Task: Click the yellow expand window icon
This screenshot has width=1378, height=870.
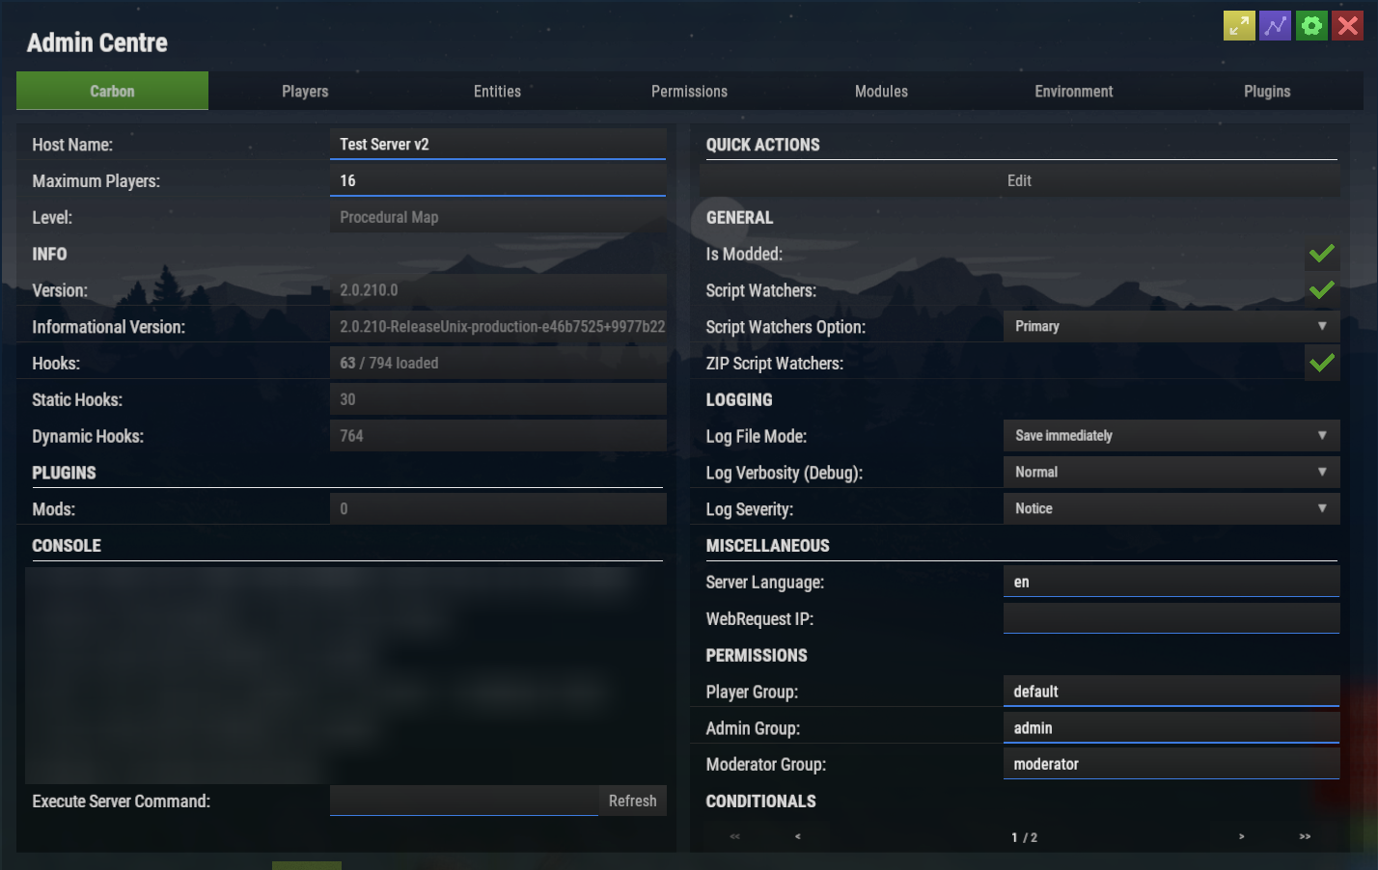Action: click(x=1239, y=25)
